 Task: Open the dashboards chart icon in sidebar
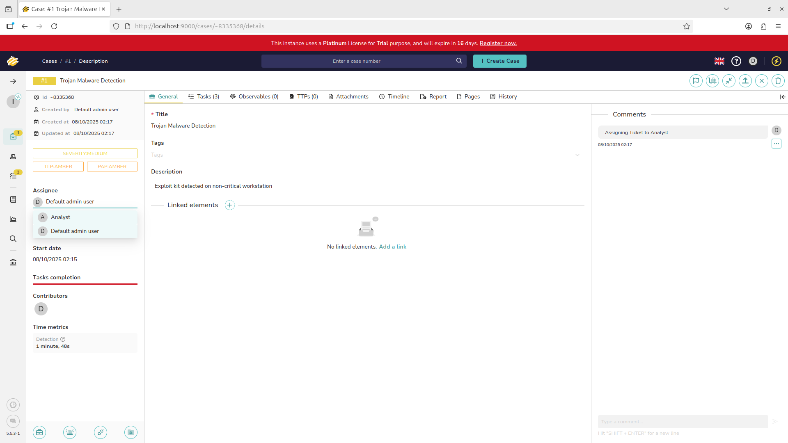[x=13, y=219]
